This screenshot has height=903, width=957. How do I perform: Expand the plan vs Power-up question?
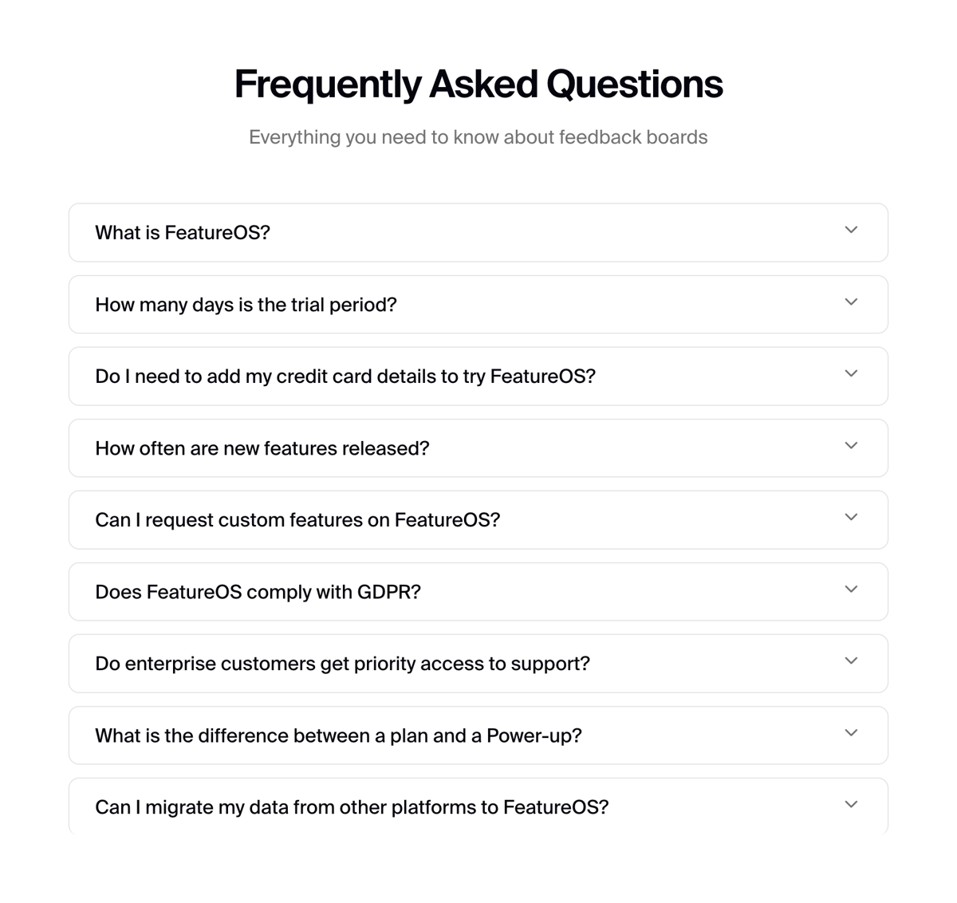[x=478, y=735]
